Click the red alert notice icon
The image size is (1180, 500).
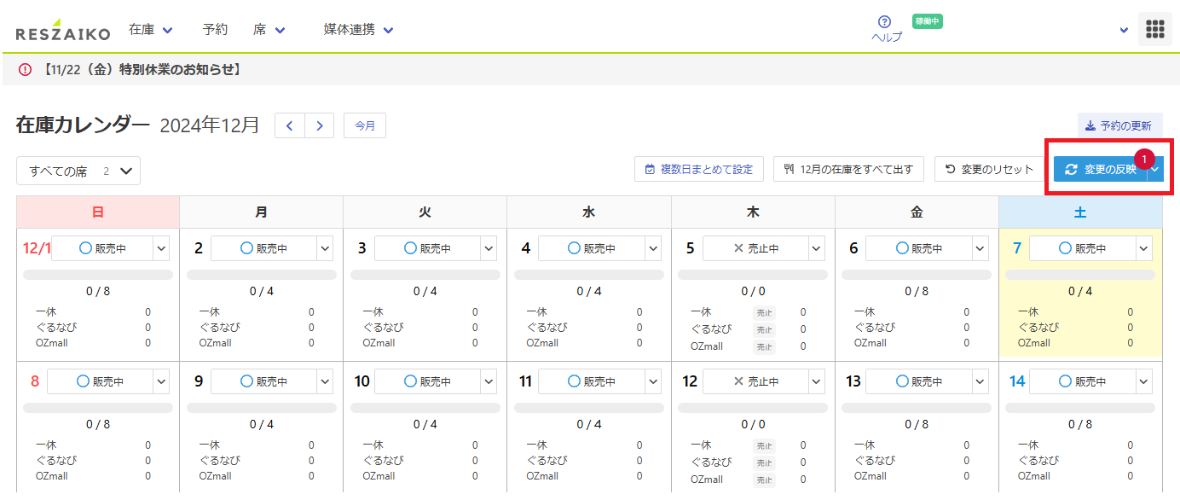pyautogui.click(x=25, y=70)
